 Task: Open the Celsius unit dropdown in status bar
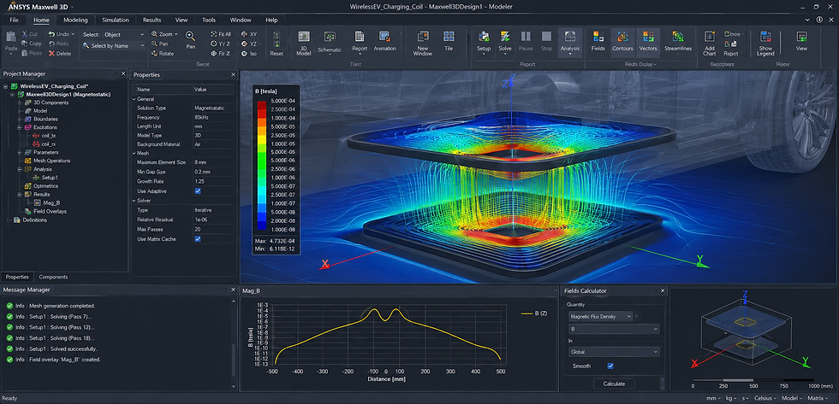pyautogui.click(x=765, y=399)
